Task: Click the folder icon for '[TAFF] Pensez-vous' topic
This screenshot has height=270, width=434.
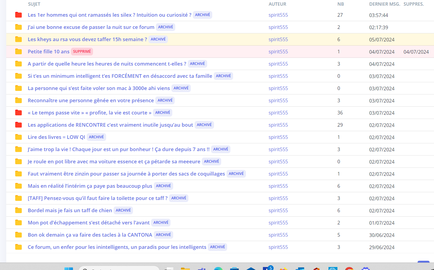Action: point(18,198)
